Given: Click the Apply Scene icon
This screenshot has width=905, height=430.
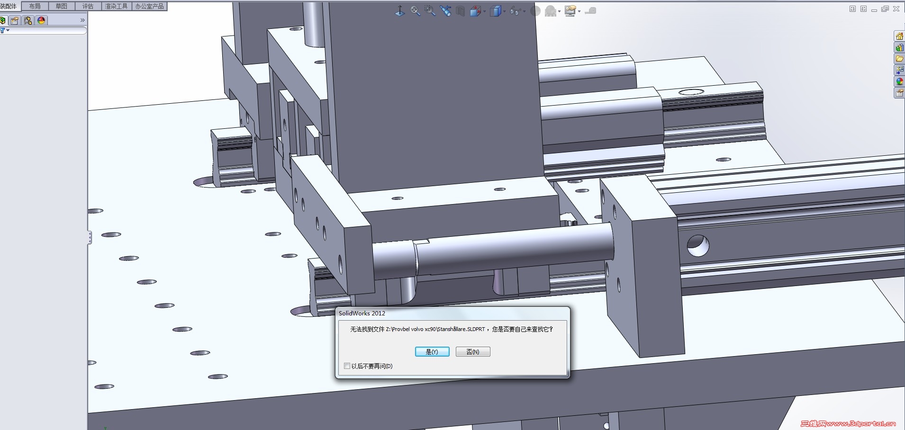Looking at the screenshot, I should [551, 11].
